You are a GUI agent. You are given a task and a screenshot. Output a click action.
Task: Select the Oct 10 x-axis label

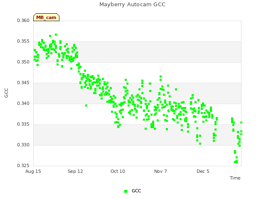click(118, 171)
